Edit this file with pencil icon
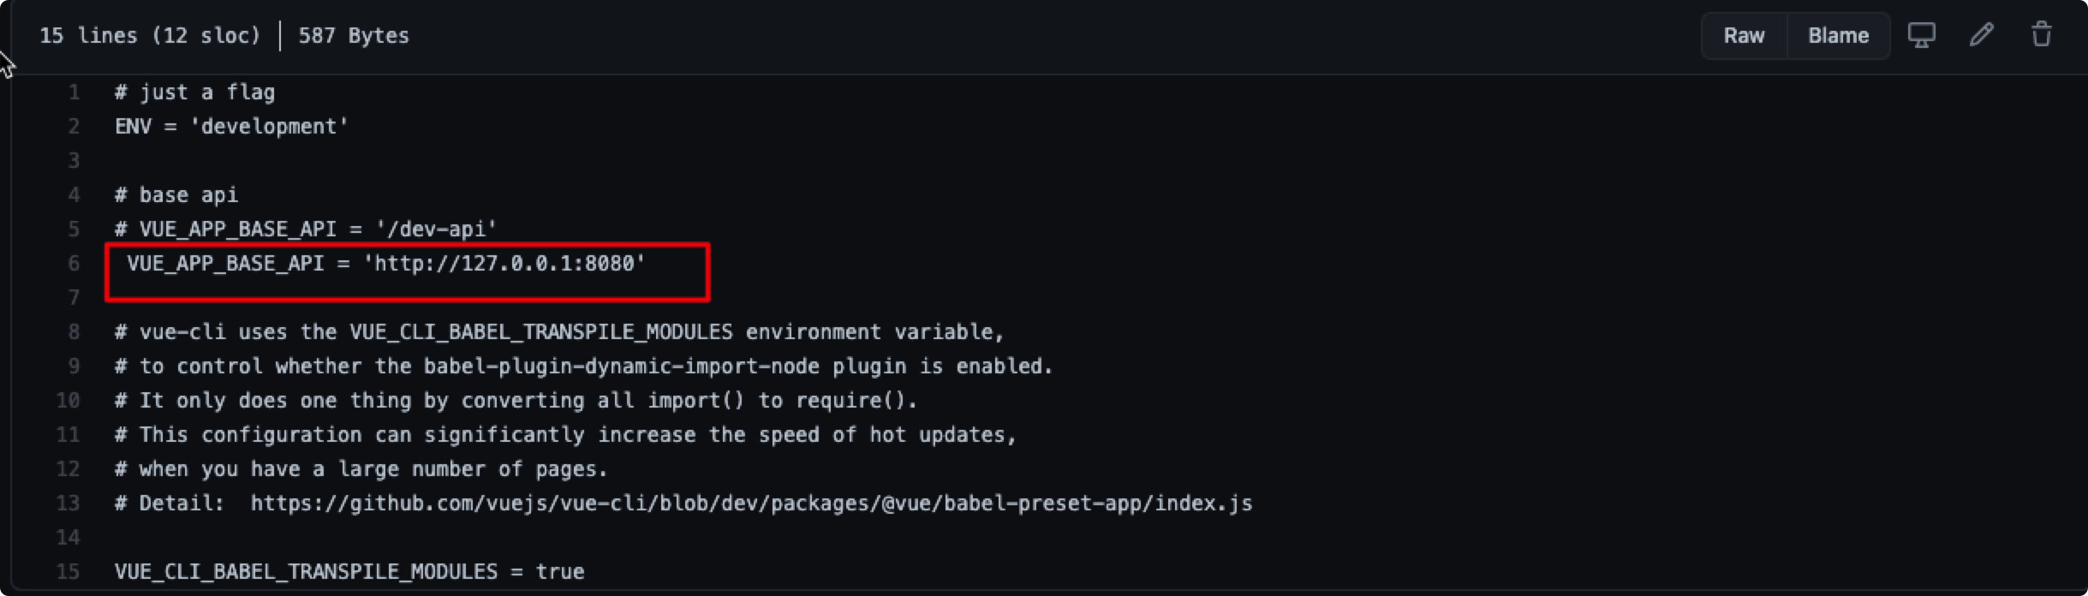2088x596 pixels. click(1981, 35)
